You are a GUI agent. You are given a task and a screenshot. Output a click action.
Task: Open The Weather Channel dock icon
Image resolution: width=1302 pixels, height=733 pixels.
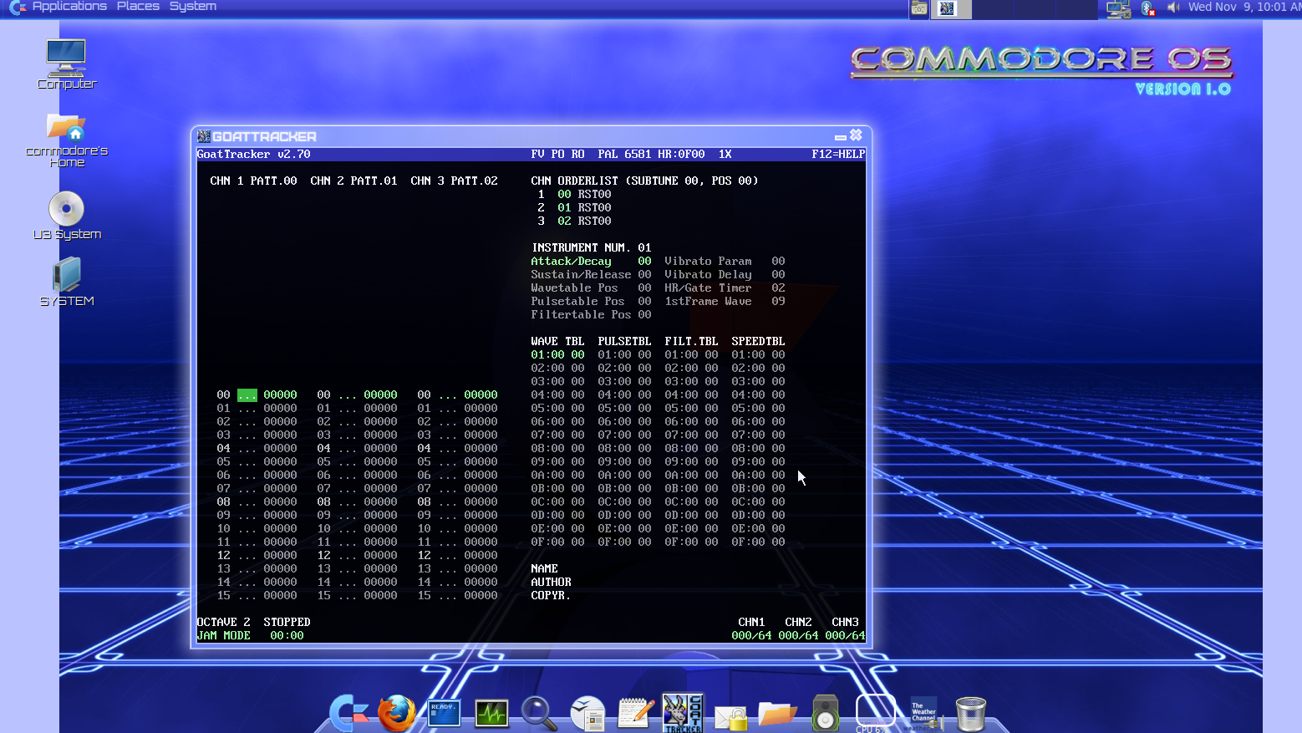coord(923,712)
